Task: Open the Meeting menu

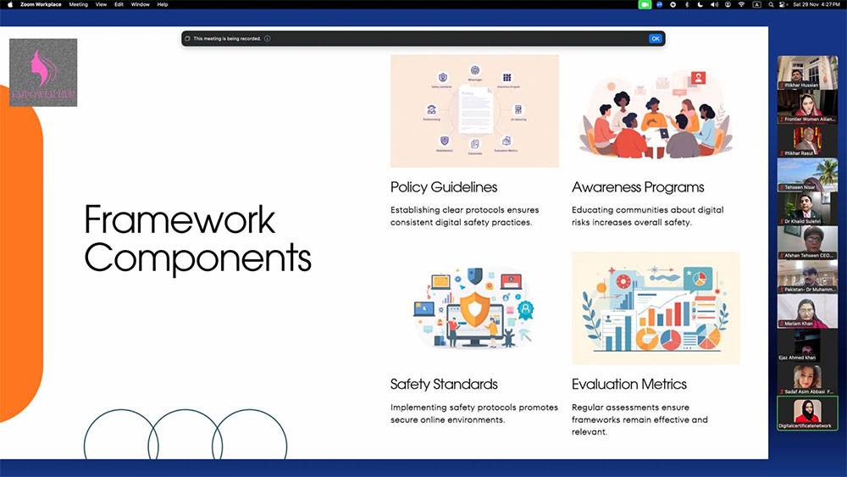Action: click(x=78, y=4)
